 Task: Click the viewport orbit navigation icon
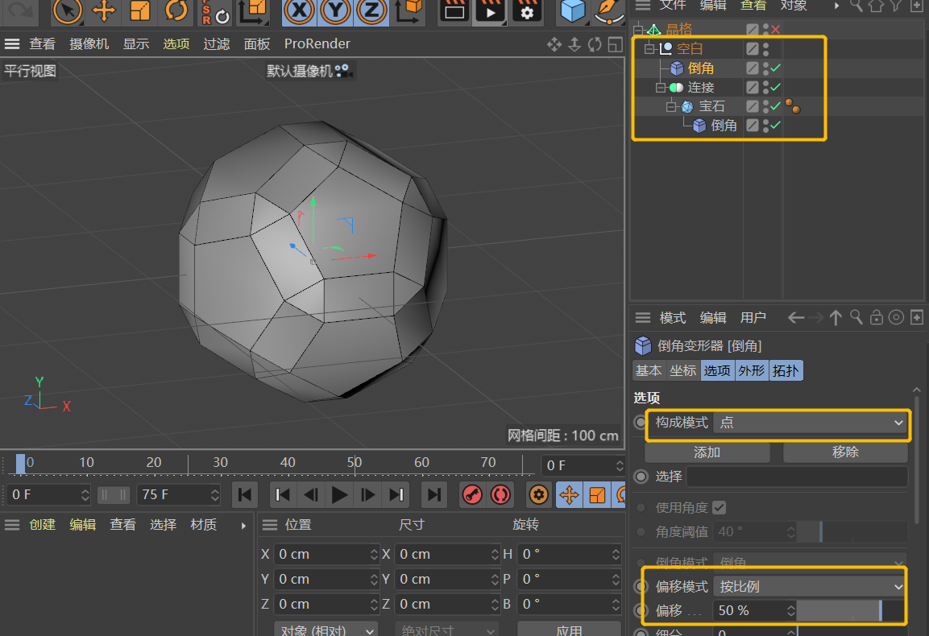pos(595,44)
